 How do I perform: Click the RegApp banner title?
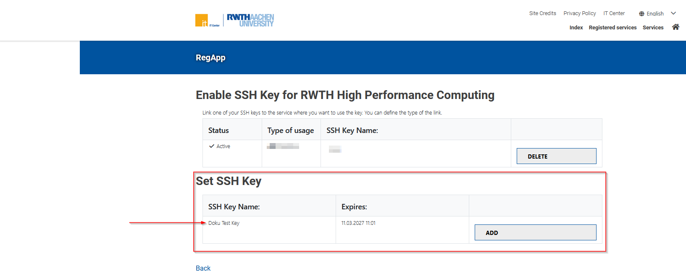[x=210, y=58]
